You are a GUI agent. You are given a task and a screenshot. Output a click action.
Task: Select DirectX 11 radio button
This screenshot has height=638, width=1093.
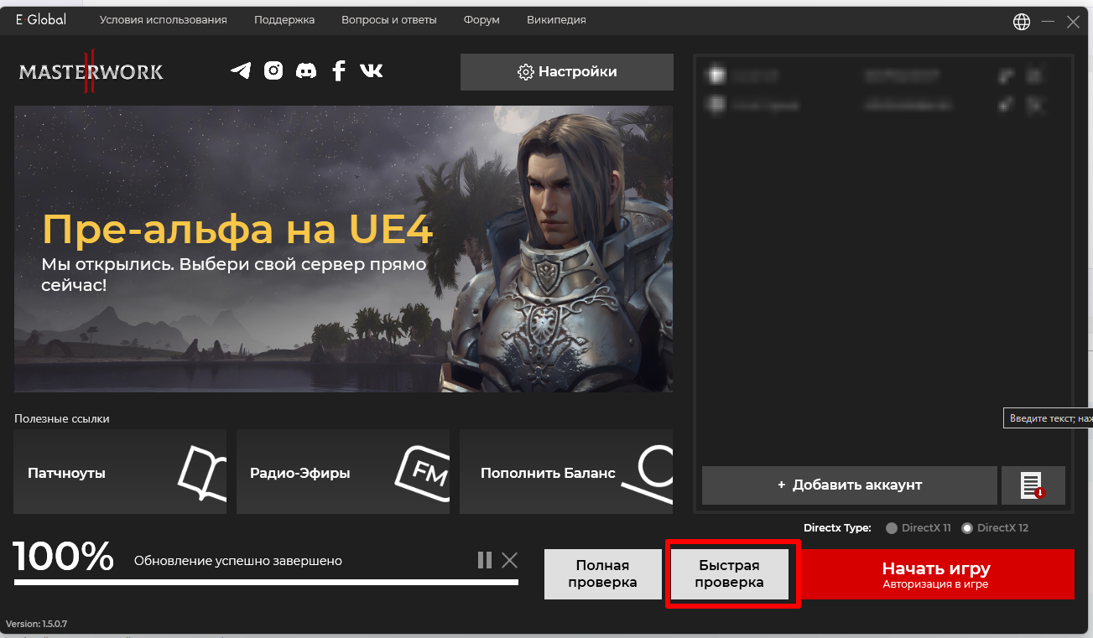(x=892, y=528)
